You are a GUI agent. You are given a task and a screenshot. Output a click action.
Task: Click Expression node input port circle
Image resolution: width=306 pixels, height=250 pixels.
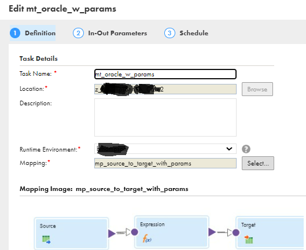(x=134, y=232)
